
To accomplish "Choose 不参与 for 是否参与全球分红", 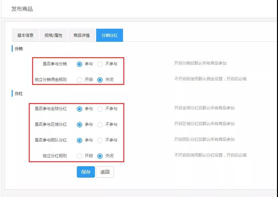I will 100,109.
